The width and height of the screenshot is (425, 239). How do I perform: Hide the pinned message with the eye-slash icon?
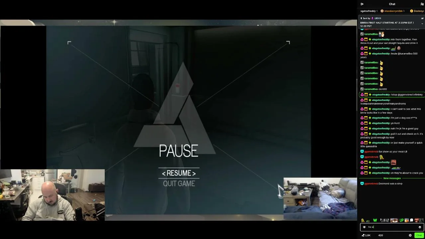coord(422,18)
